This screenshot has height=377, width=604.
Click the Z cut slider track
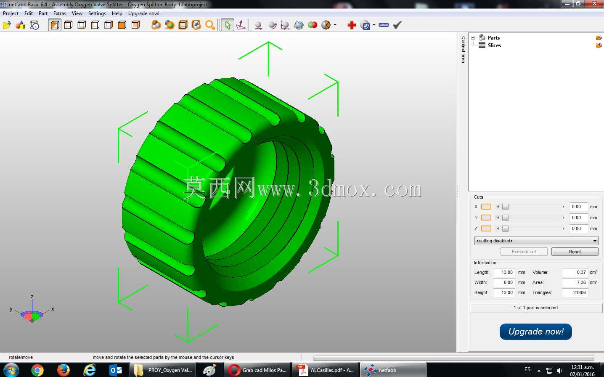531,228
